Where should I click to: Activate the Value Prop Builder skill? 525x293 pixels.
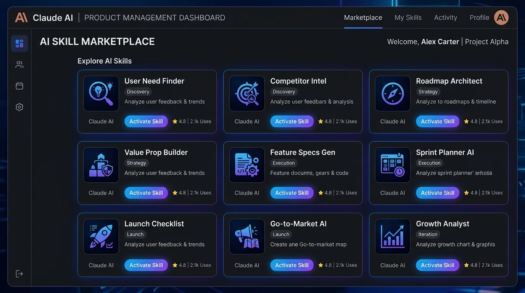[x=146, y=193]
